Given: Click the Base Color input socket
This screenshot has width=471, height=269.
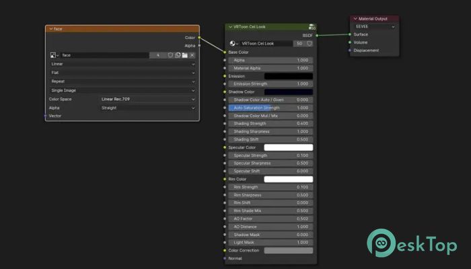Looking at the screenshot, I should [225, 52].
